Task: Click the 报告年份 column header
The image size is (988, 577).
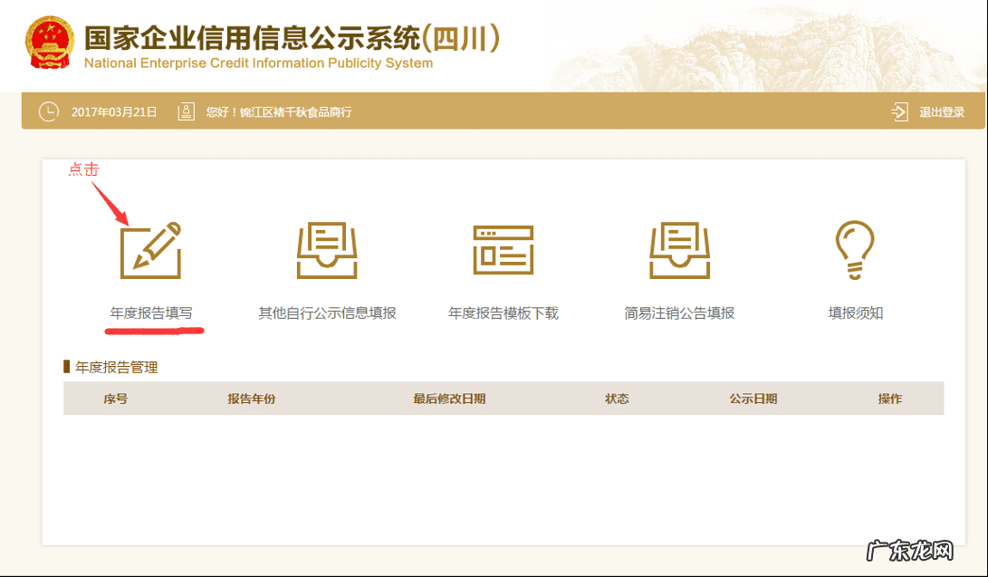Action: coord(251,399)
